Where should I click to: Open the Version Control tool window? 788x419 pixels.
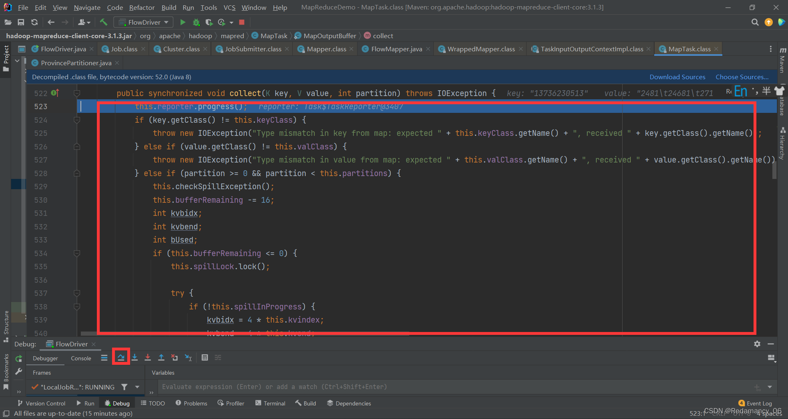pyautogui.click(x=41, y=403)
